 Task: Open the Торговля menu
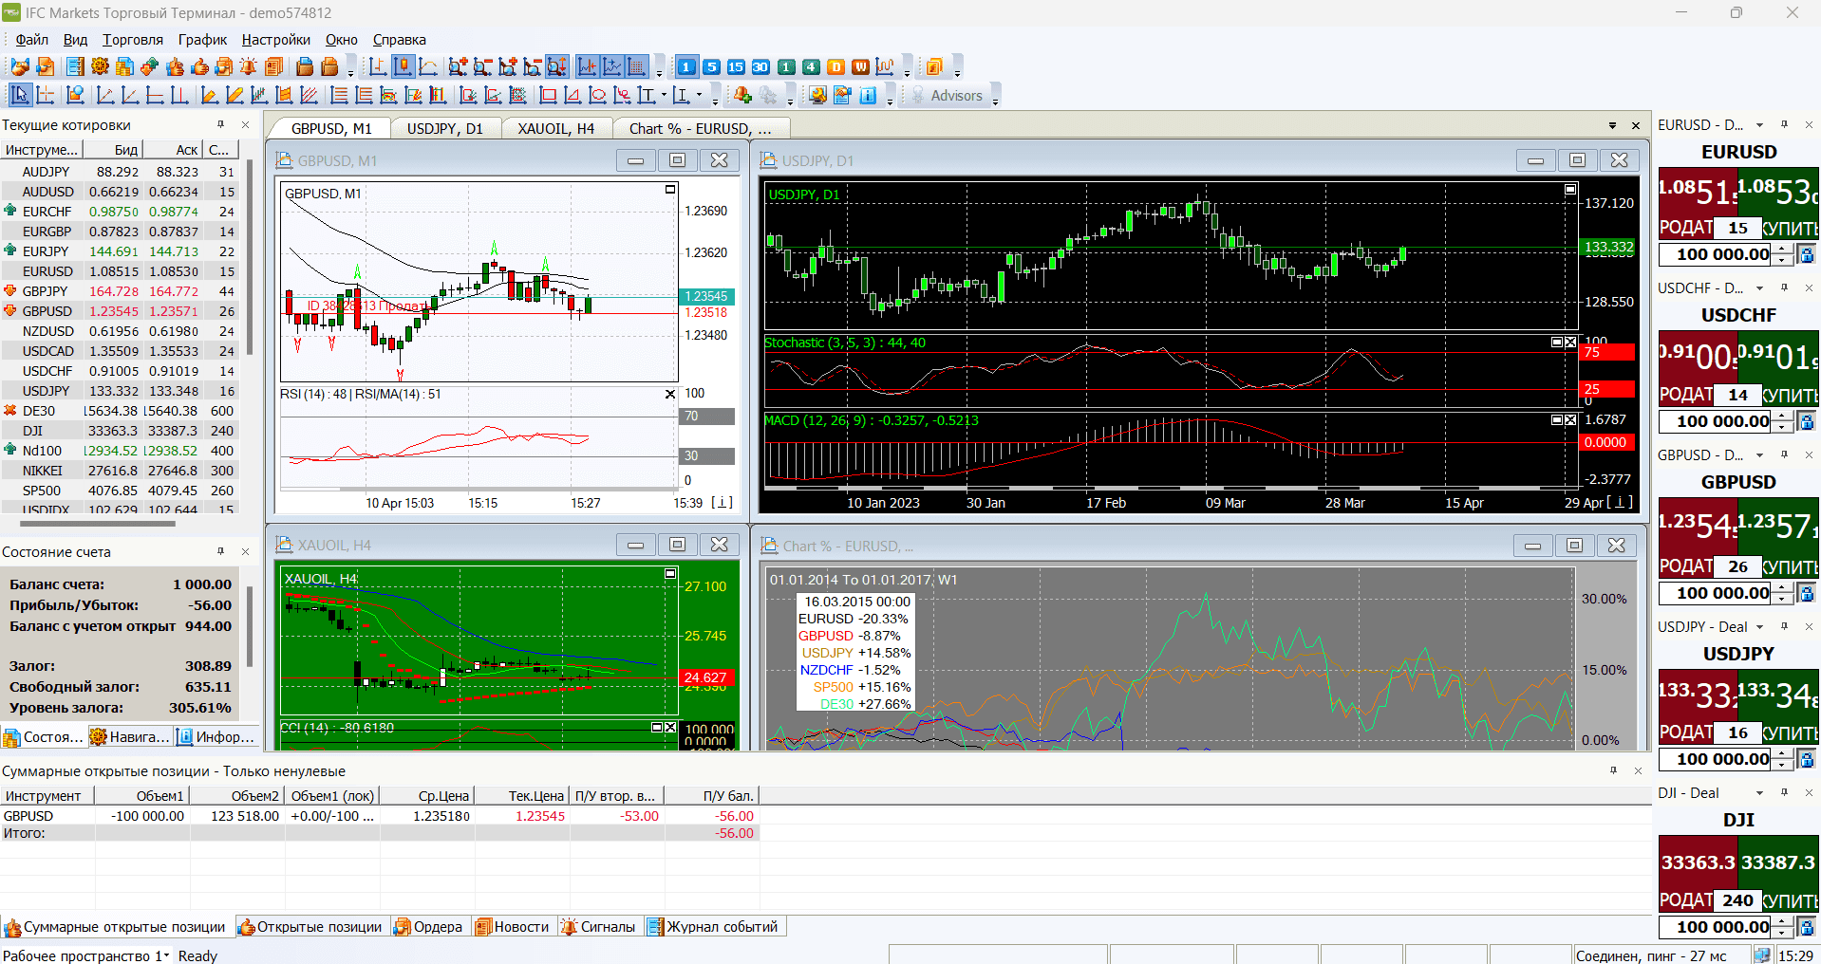coord(133,40)
